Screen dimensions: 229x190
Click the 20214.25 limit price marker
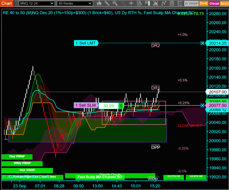(217, 43)
